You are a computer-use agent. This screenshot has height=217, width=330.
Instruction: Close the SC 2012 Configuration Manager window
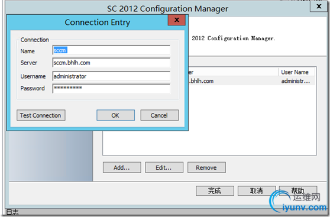pyautogui.click(x=319, y=7)
